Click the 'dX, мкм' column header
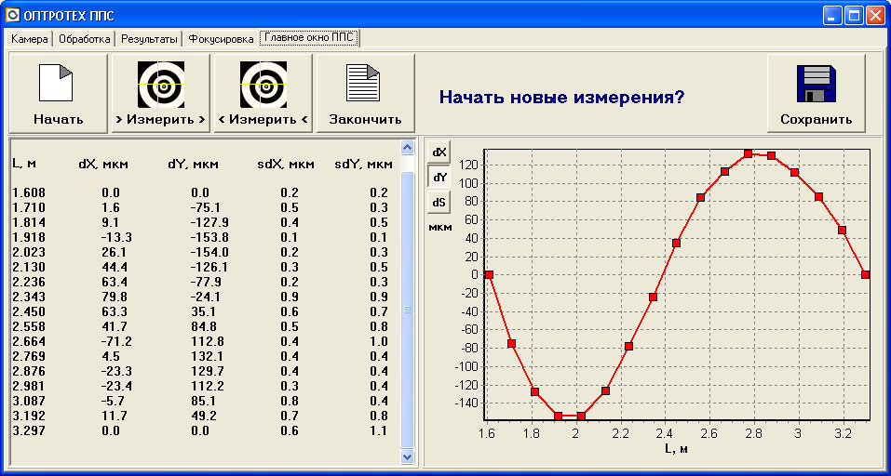The width and height of the screenshot is (891, 476). click(x=103, y=165)
